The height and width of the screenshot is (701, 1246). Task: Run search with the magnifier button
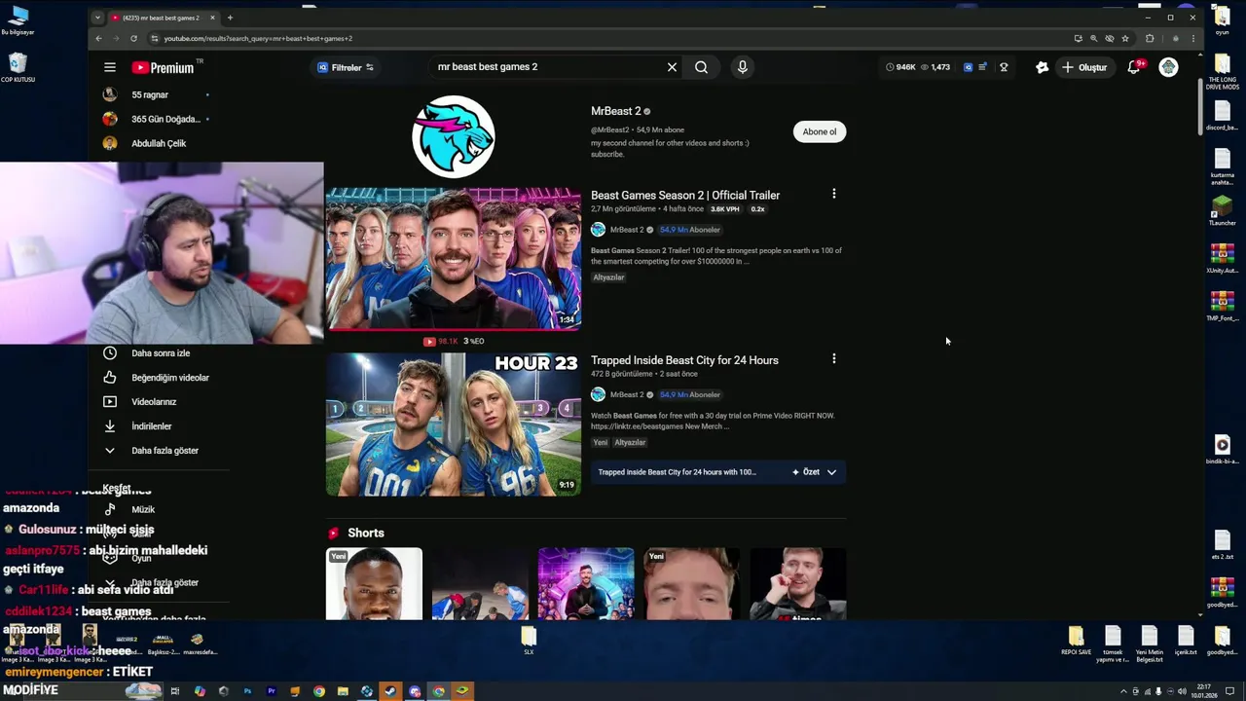[701, 67]
